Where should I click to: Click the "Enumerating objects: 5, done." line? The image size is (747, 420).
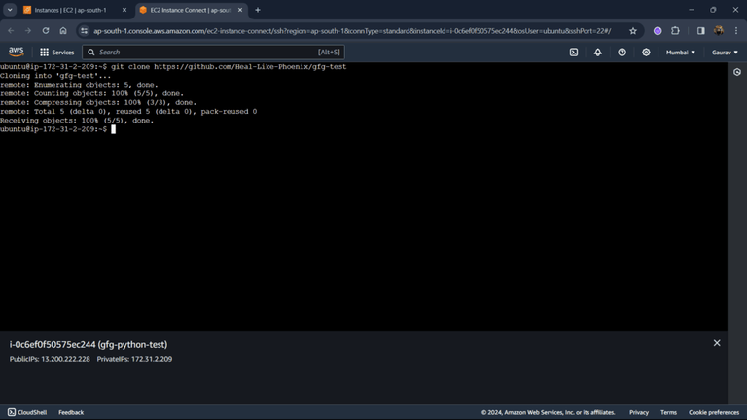coord(79,85)
